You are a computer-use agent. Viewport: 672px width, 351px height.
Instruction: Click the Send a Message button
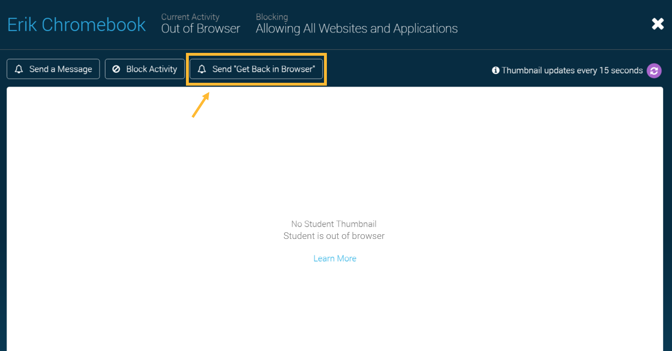tap(53, 69)
